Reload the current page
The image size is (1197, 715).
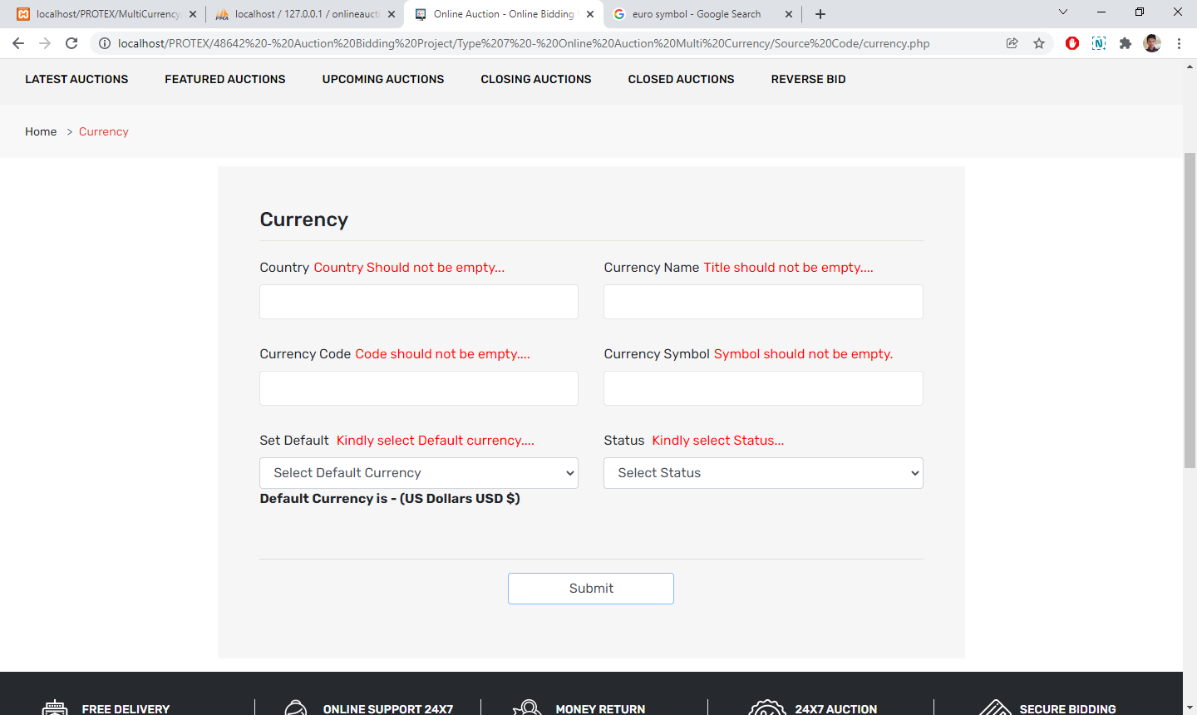pyautogui.click(x=71, y=43)
